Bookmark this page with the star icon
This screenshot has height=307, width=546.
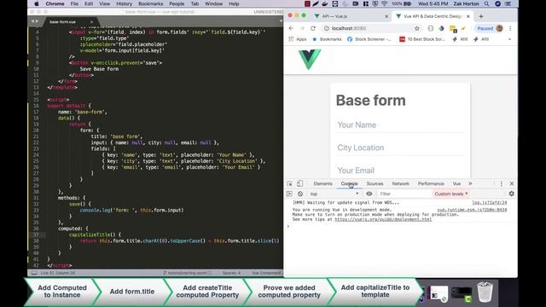click(417, 28)
